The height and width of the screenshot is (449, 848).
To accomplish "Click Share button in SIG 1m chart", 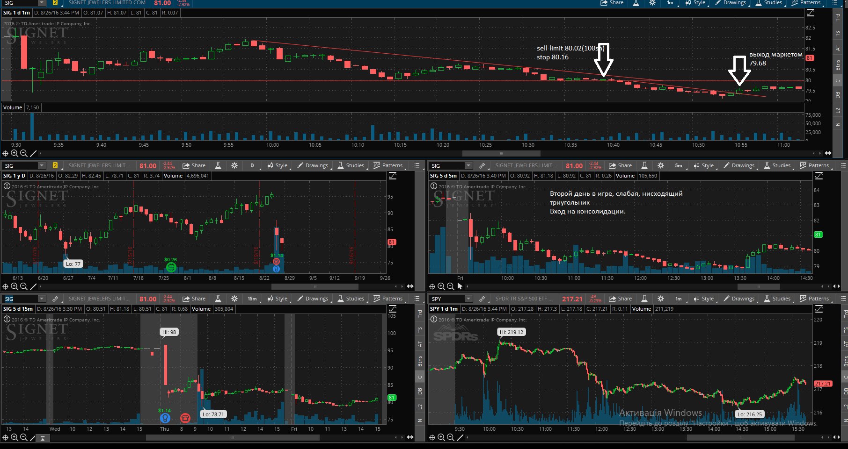I will tap(612, 3).
